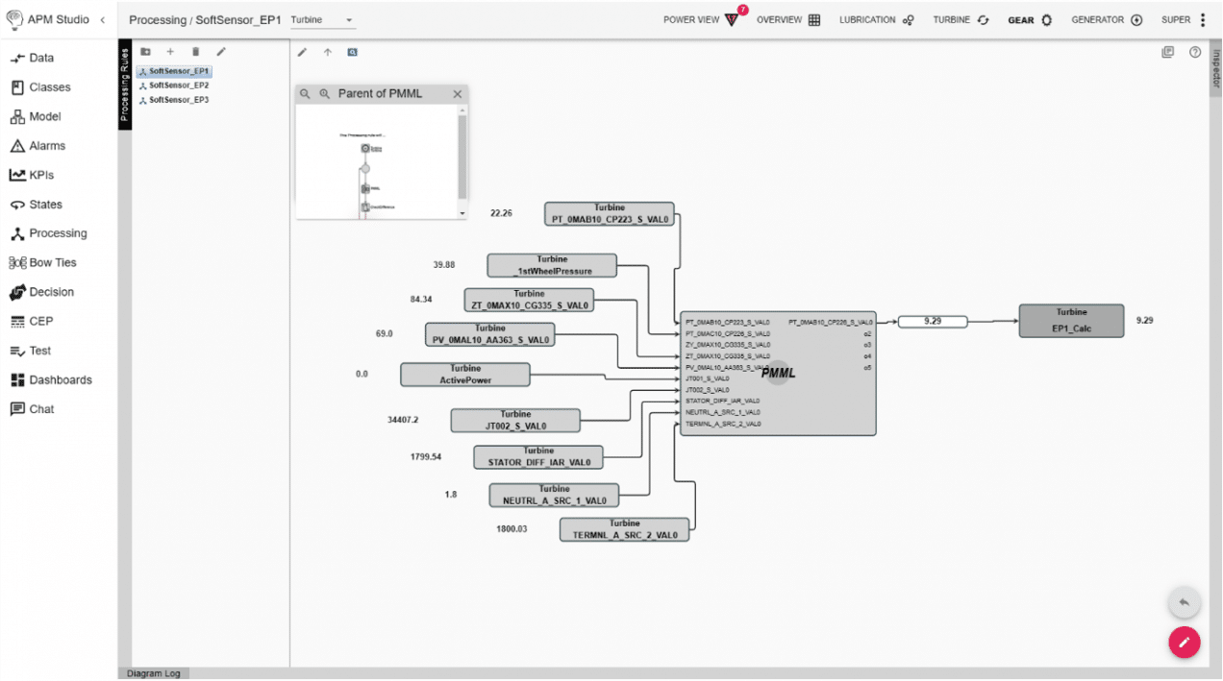The width and height of the screenshot is (1223, 681).
Task: Open the Diagram Log tab
Action: tap(154, 674)
